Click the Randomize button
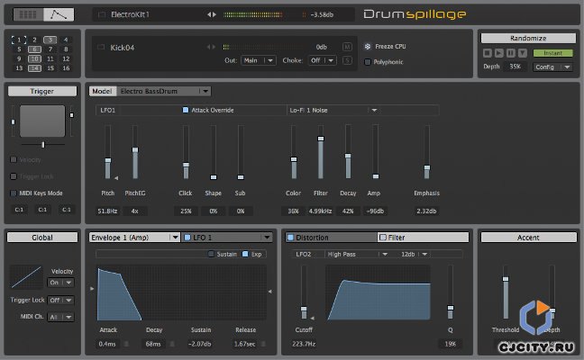Image resolution: width=584 pixels, height=360 pixels. [526, 39]
